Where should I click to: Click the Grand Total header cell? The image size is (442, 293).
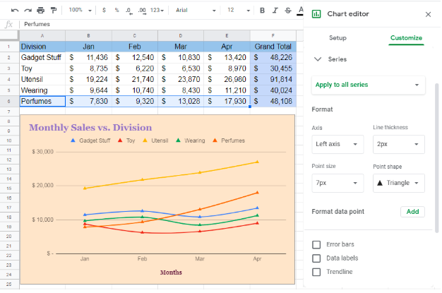point(273,47)
